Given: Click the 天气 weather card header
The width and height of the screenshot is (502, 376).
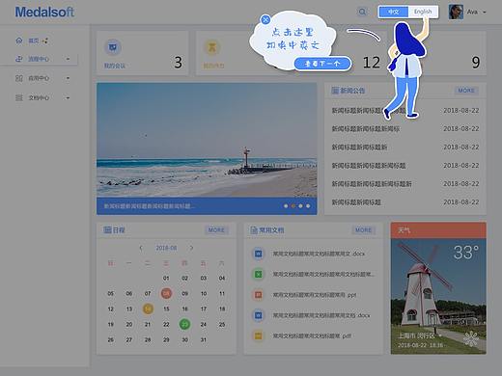Looking at the screenshot, I should click(438, 230).
